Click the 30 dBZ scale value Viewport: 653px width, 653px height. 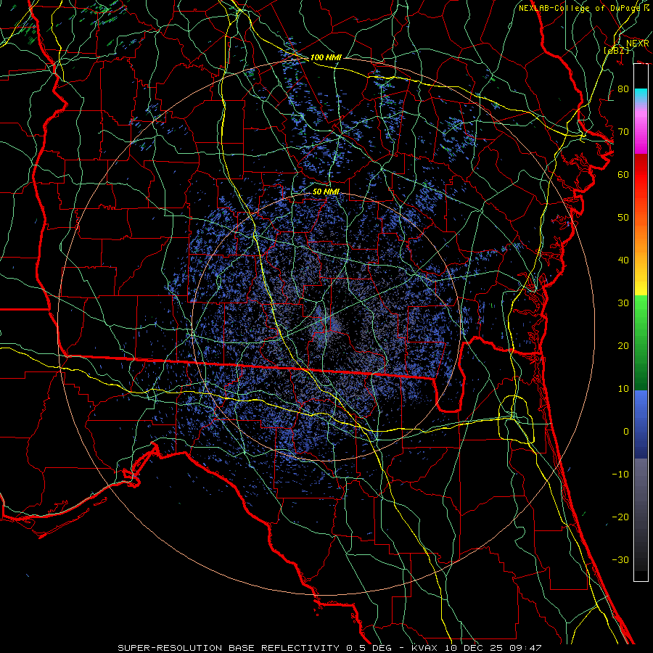pyautogui.click(x=623, y=303)
